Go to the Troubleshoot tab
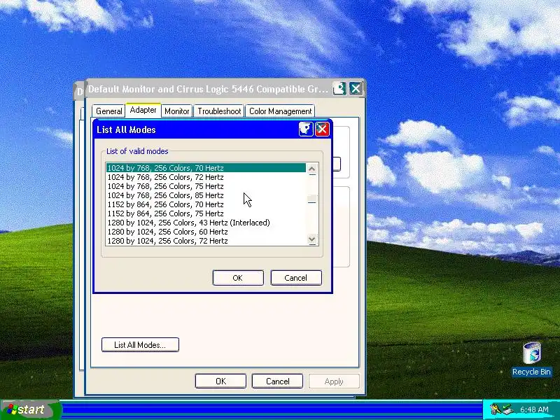 click(x=219, y=111)
